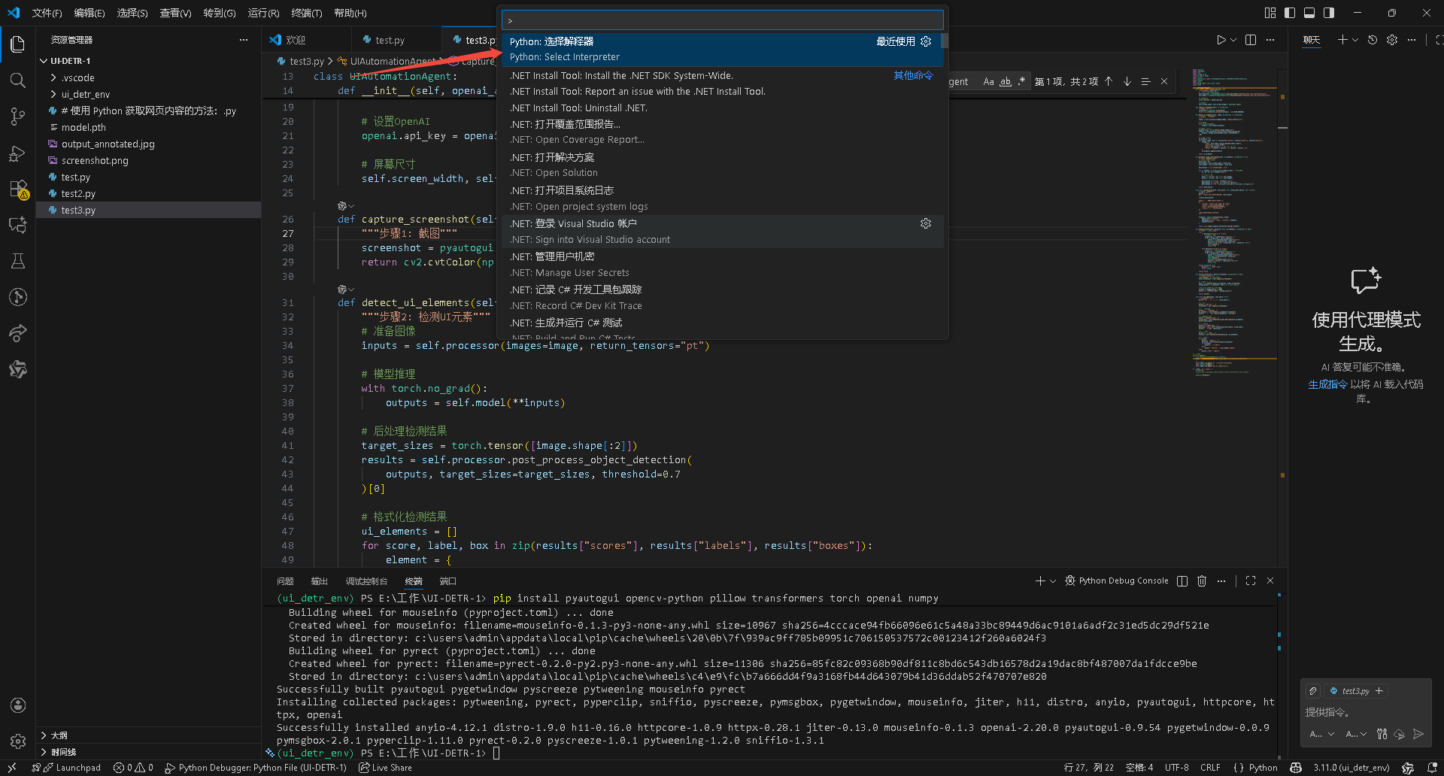Click the command palette input field
This screenshot has width=1444, height=776.
point(722,20)
